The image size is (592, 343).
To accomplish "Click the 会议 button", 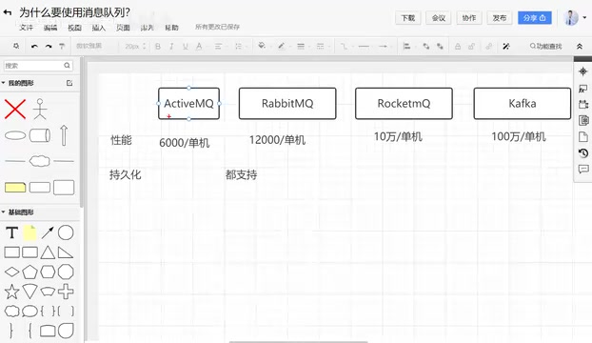I will pyautogui.click(x=439, y=18).
